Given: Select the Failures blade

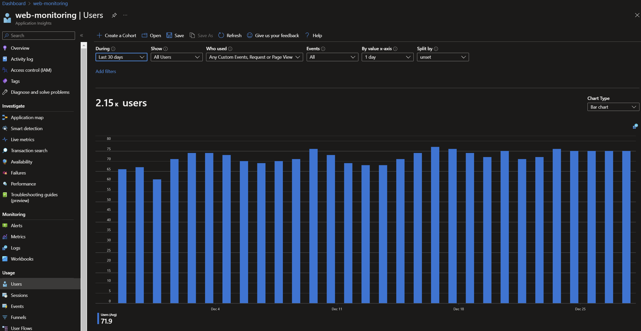Looking at the screenshot, I should [x=18, y=173].
